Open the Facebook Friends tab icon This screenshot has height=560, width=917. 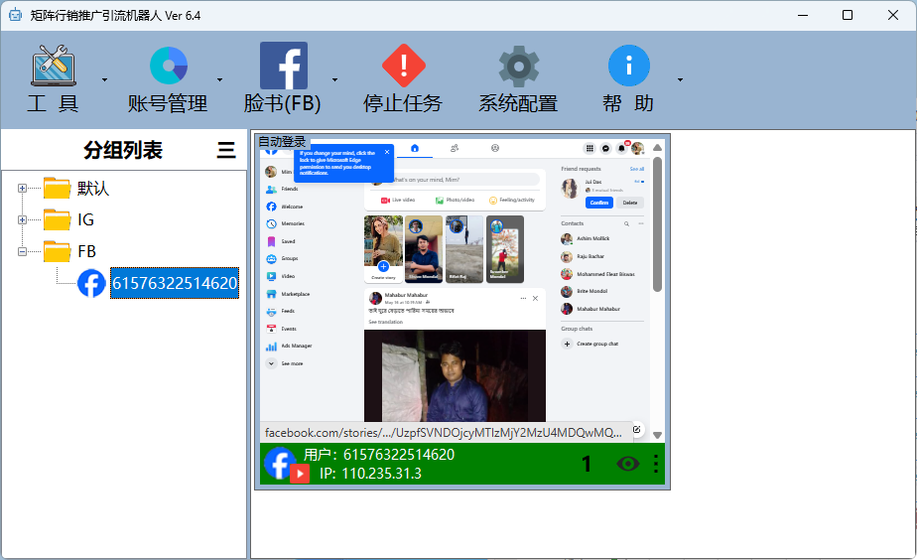pyautogui.click(x=455, y=148)
